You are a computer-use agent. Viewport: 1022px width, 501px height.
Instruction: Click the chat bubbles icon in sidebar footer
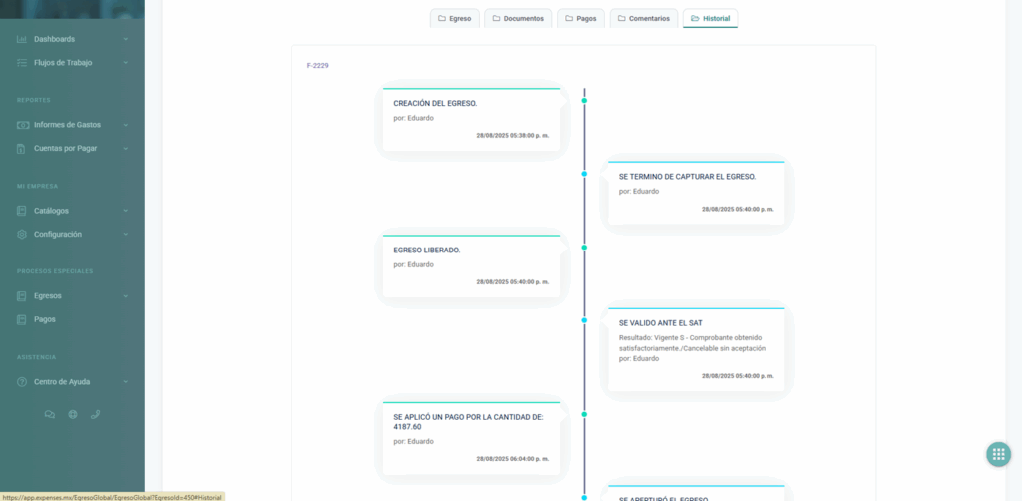tap(50, 415)
